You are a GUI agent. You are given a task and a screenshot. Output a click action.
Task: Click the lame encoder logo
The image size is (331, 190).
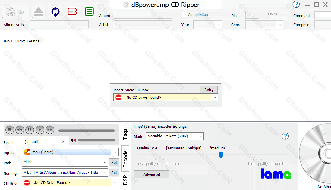click(276, 174)
